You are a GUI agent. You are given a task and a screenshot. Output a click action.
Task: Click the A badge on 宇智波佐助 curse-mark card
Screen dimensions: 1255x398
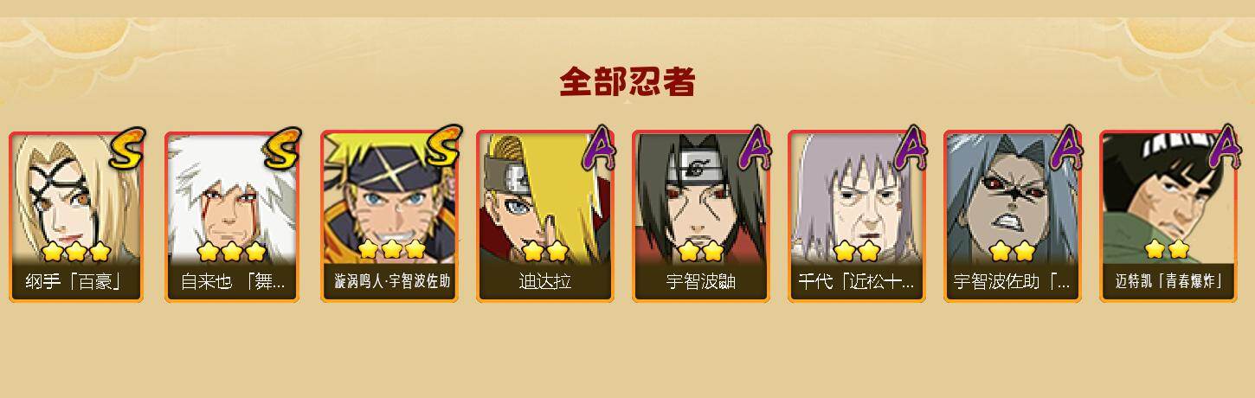click(x=1065, y=148)
